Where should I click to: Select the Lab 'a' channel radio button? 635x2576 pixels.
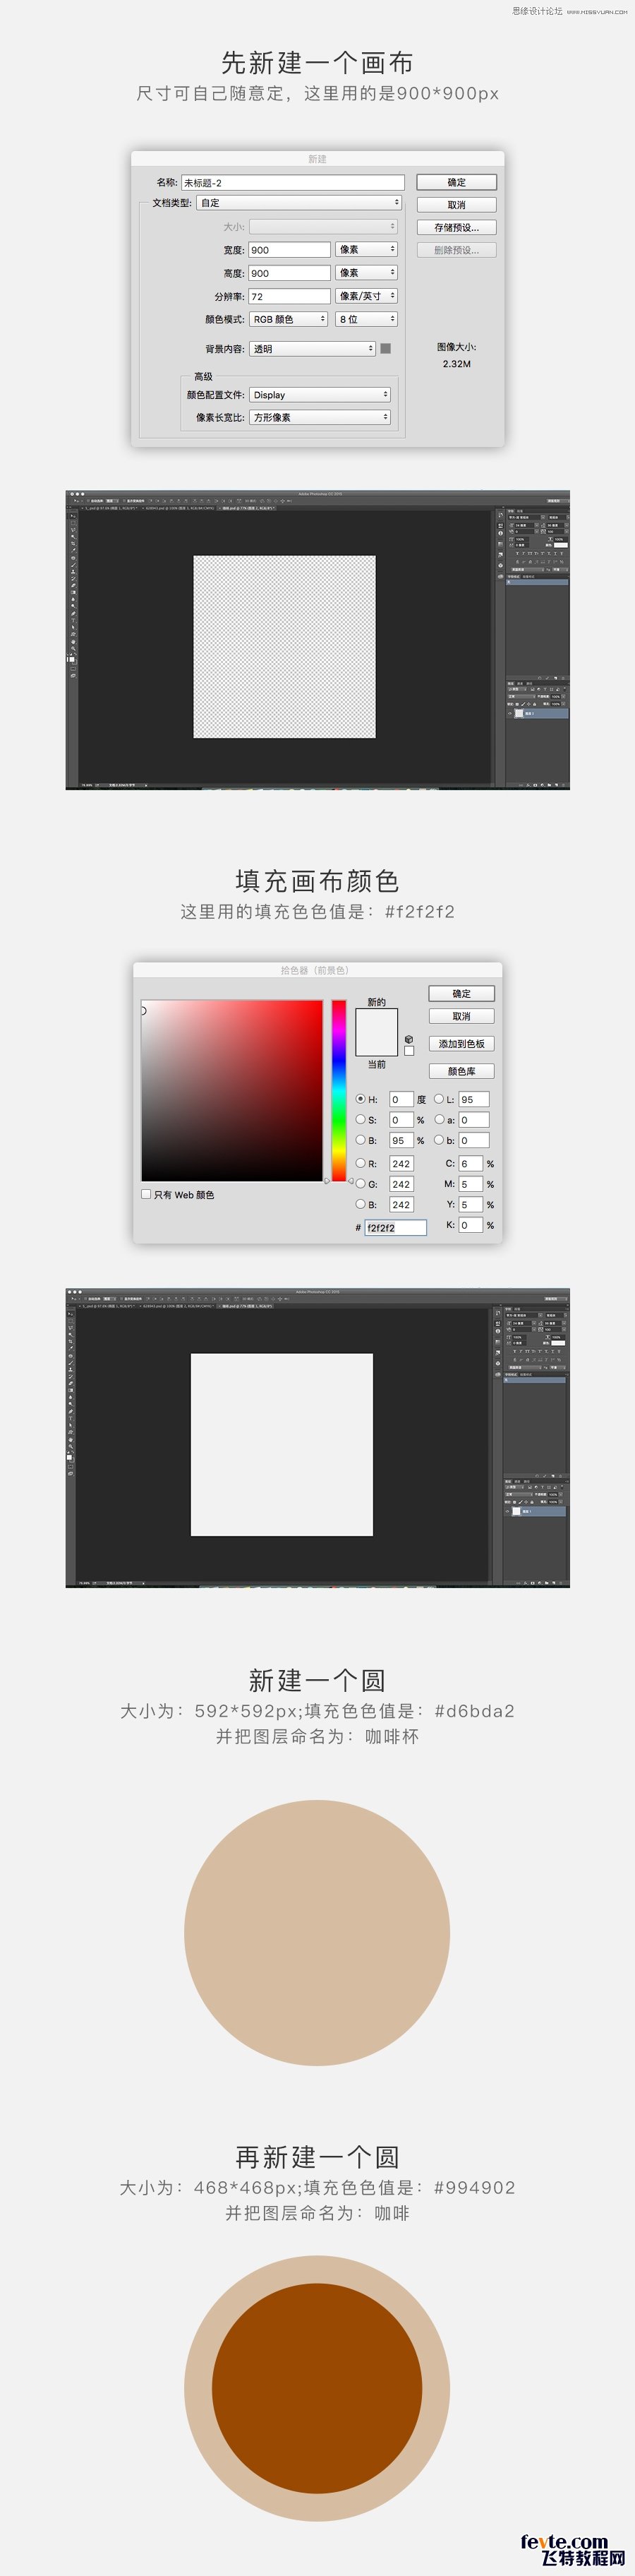(438, 1119)
